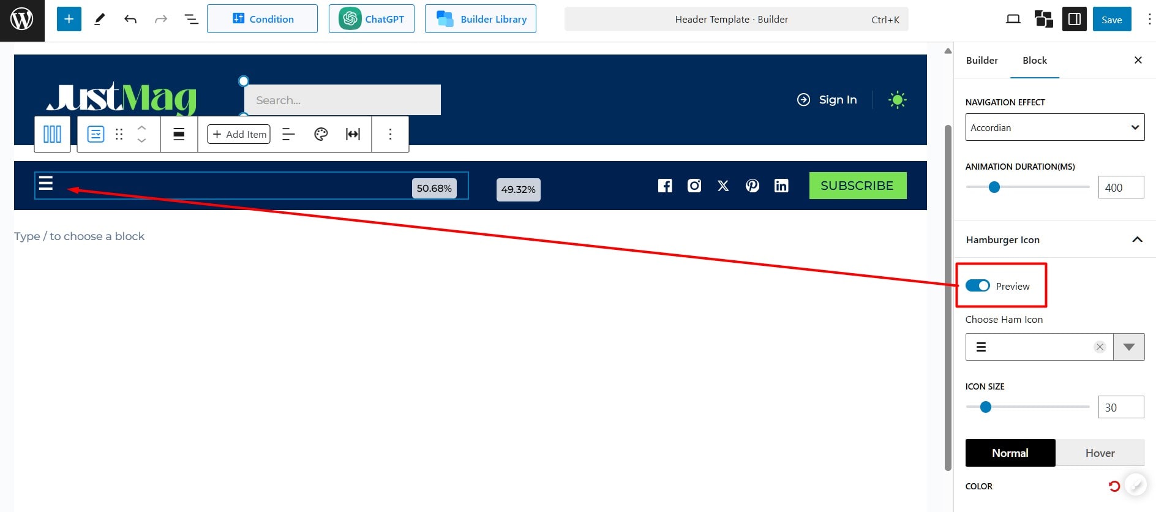Image resolution: width=1156 pixels, height=512 pixels.
Task: Close the settings sidebar
Action: pyautogui.click(x=1138, y=60)
